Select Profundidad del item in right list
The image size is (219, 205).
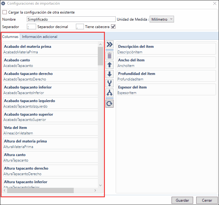pyautogui.click(x=167, y=76)
